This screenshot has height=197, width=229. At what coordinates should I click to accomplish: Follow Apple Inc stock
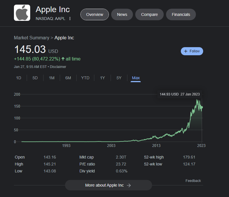tap(192, 51)
